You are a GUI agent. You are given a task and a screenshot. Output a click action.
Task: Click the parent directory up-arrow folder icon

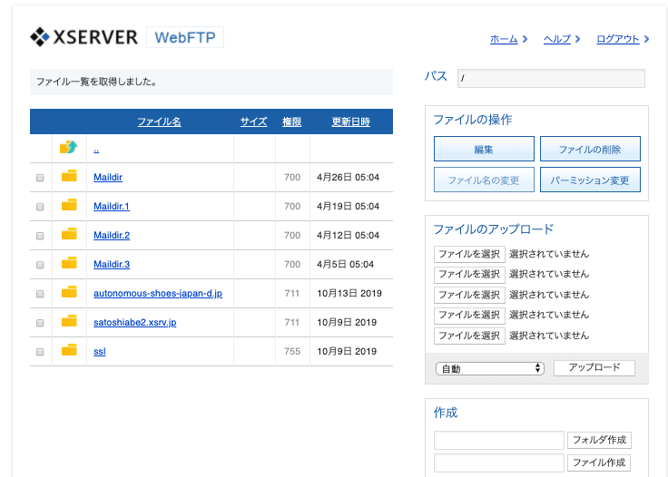pyautogui.click(x=69, y=148)
